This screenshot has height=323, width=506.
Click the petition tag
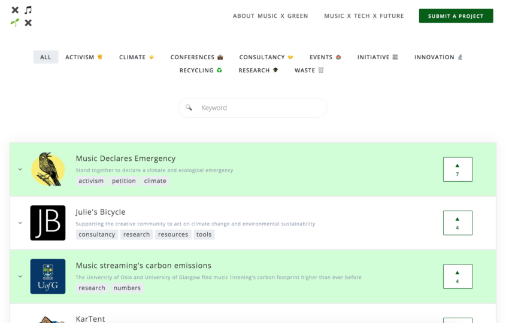123,181
